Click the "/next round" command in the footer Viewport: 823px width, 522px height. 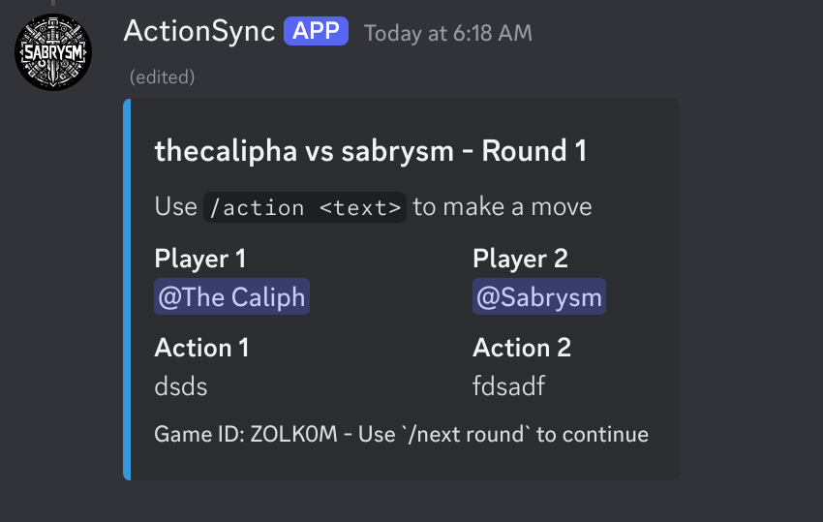[467, 434]
